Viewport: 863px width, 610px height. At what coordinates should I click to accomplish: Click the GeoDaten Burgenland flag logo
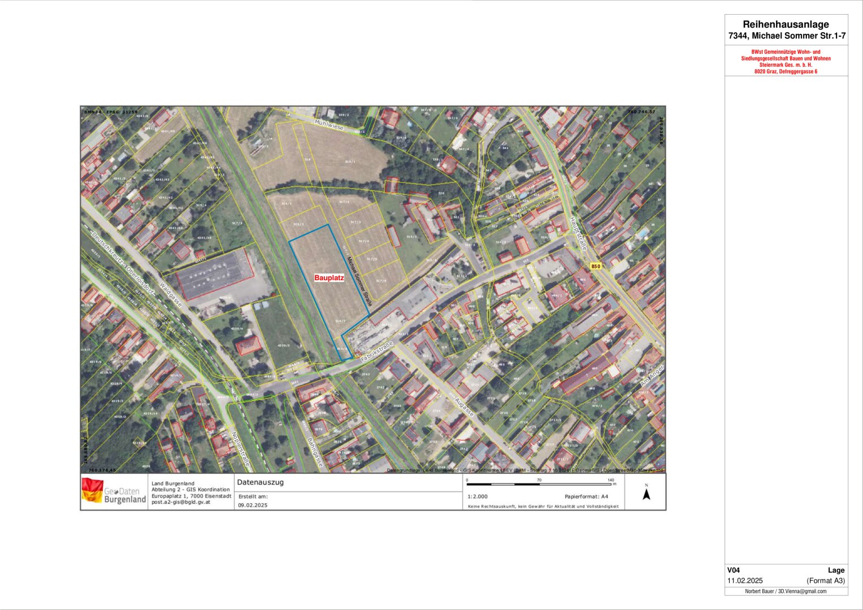[93, 490]
